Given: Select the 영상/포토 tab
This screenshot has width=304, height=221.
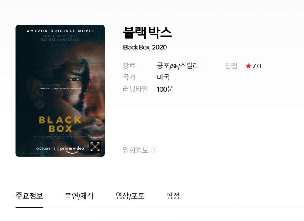Looking at the screenshot, I should (x=130, y=196).
